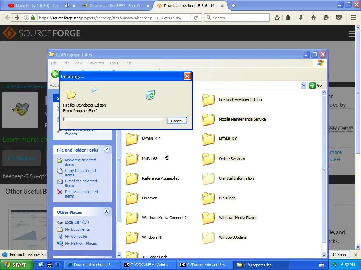Move the selected items link
The image size is (361, 270).
coord(80,162)
